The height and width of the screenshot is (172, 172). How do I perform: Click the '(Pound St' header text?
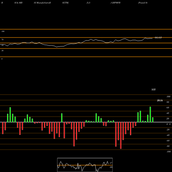(x=143, y=3)
